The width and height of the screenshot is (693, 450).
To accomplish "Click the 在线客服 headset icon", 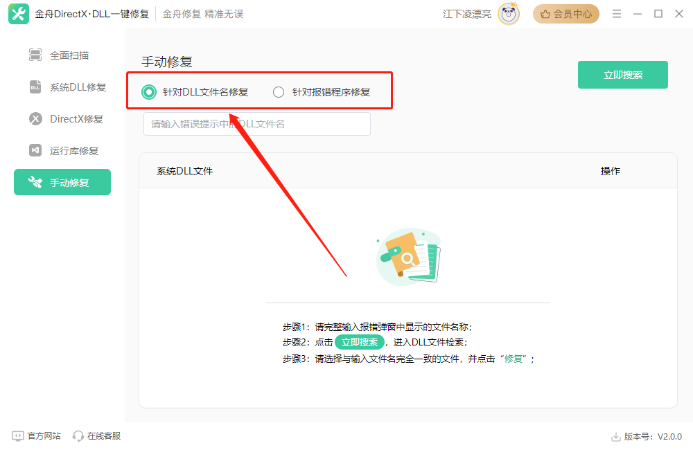I will click(x=78, y=436).
